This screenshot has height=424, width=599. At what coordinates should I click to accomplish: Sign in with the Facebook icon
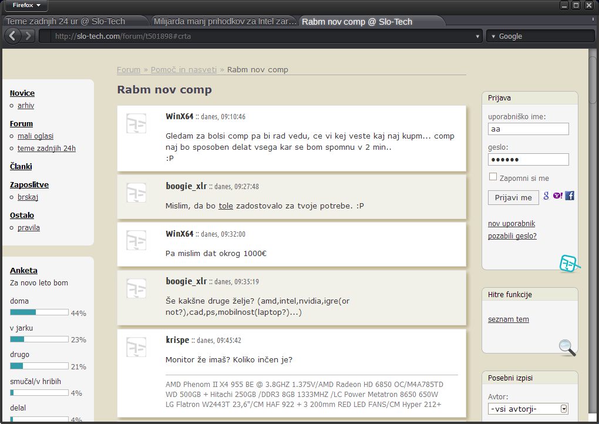(x=570, y=196)
